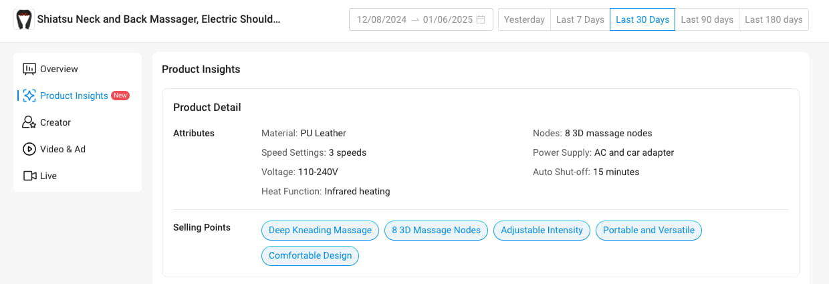Click the red New badge
Viewport: 829px width, 284px height.
pos(120,96)
